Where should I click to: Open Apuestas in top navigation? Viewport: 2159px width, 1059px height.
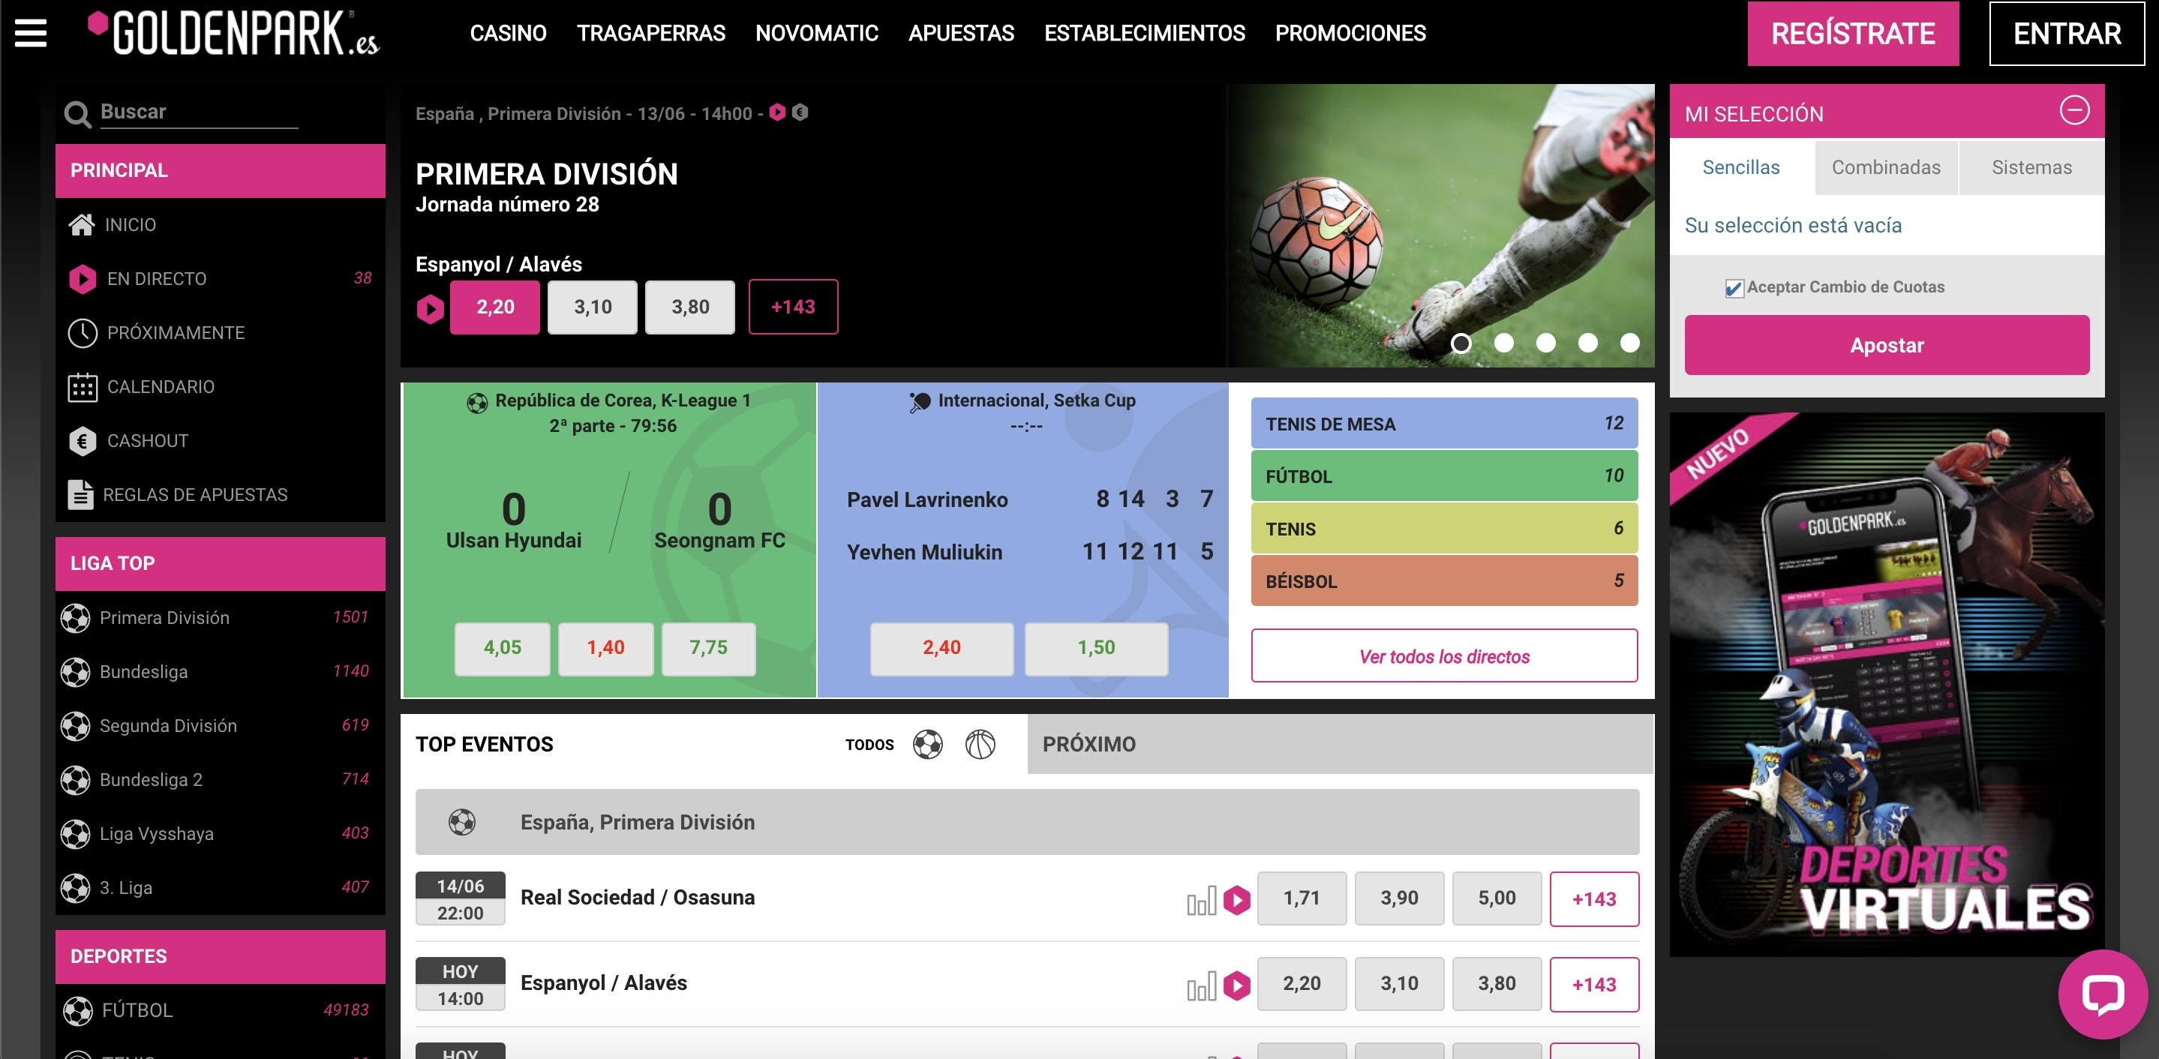click(961, 34)
